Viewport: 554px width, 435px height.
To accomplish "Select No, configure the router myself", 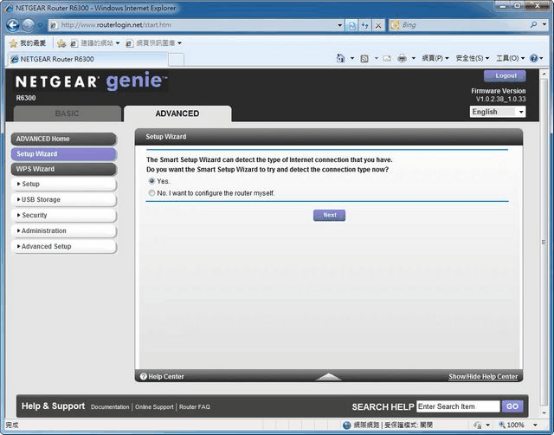I will point(151,193).
